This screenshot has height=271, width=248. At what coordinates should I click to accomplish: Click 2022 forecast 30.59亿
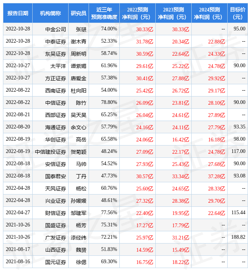(145, 54)
